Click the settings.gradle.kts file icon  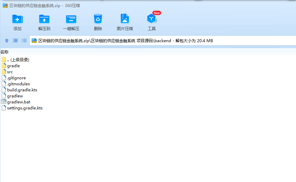4,108
